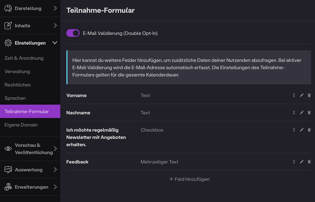Open Zeit & Anordnung settings
Image resolution: width=315 pixels, height=202 pixels.
click(24, 58)
